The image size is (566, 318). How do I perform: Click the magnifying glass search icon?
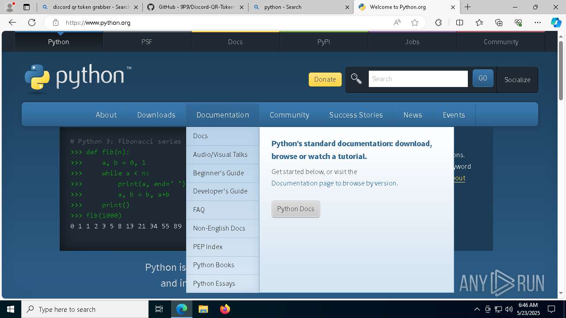tap(356, 79)
